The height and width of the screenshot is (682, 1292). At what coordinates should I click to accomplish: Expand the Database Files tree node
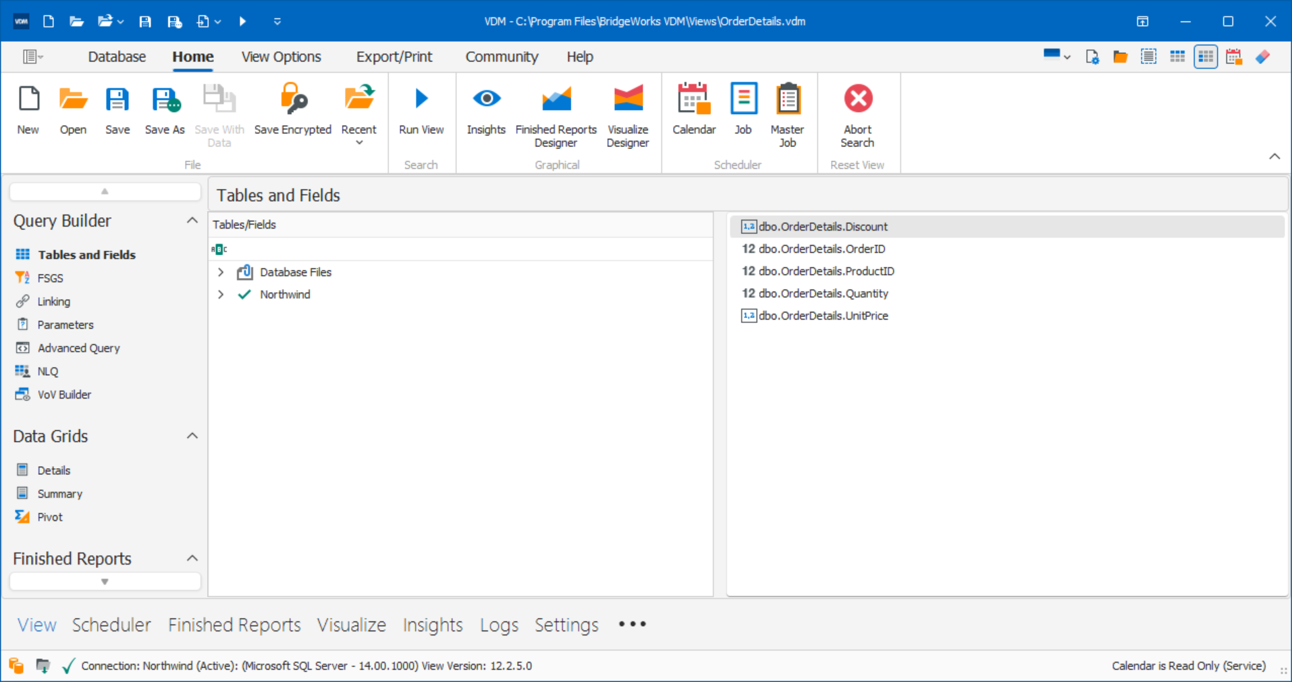point(220,272)
